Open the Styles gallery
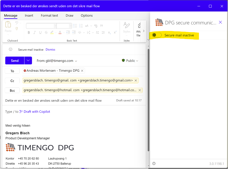 127,28
